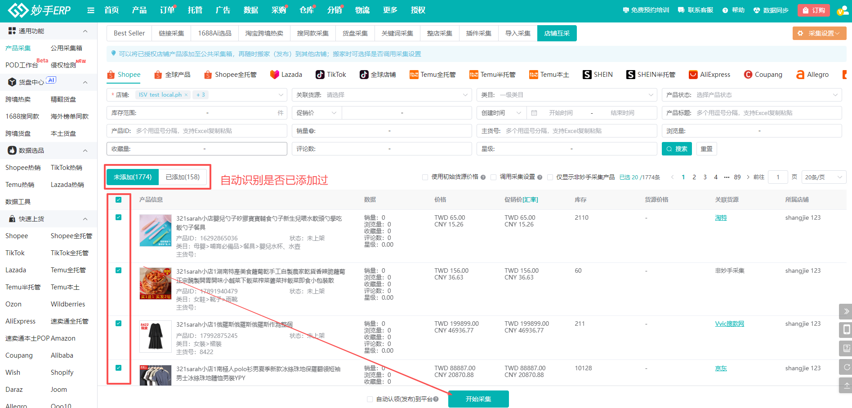Click the floating expand double-arrow icon
Image resolution: width=852 pixels, height=408 pixels.
(x=846, y=311)
